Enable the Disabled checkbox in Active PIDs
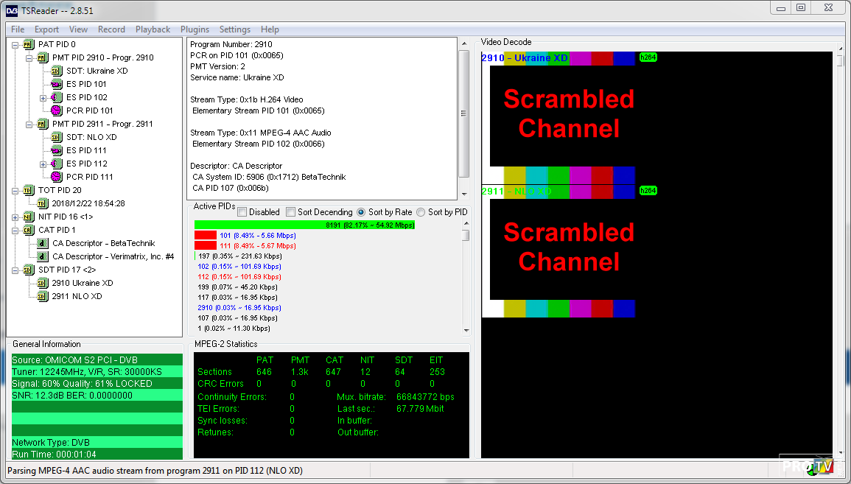 click(x=242, y=212)
